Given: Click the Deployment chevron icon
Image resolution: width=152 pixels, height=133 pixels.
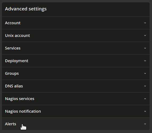Looking at the screenshot, I should 145,61.
